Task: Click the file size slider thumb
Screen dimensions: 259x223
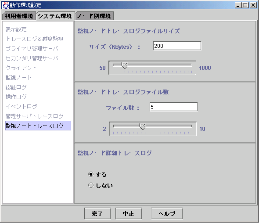Action: coord(125,65)
